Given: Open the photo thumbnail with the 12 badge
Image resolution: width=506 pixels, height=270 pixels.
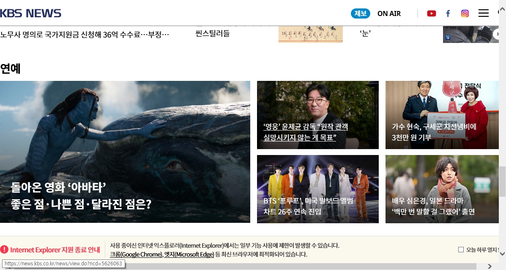Looking at the screenshot, I should tap(471, 34).
